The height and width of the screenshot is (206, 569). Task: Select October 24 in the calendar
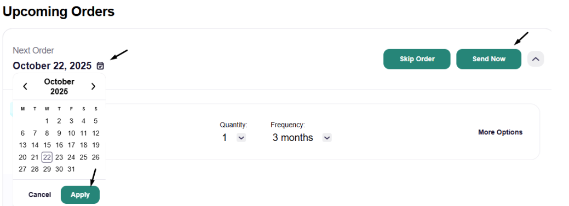71,157
